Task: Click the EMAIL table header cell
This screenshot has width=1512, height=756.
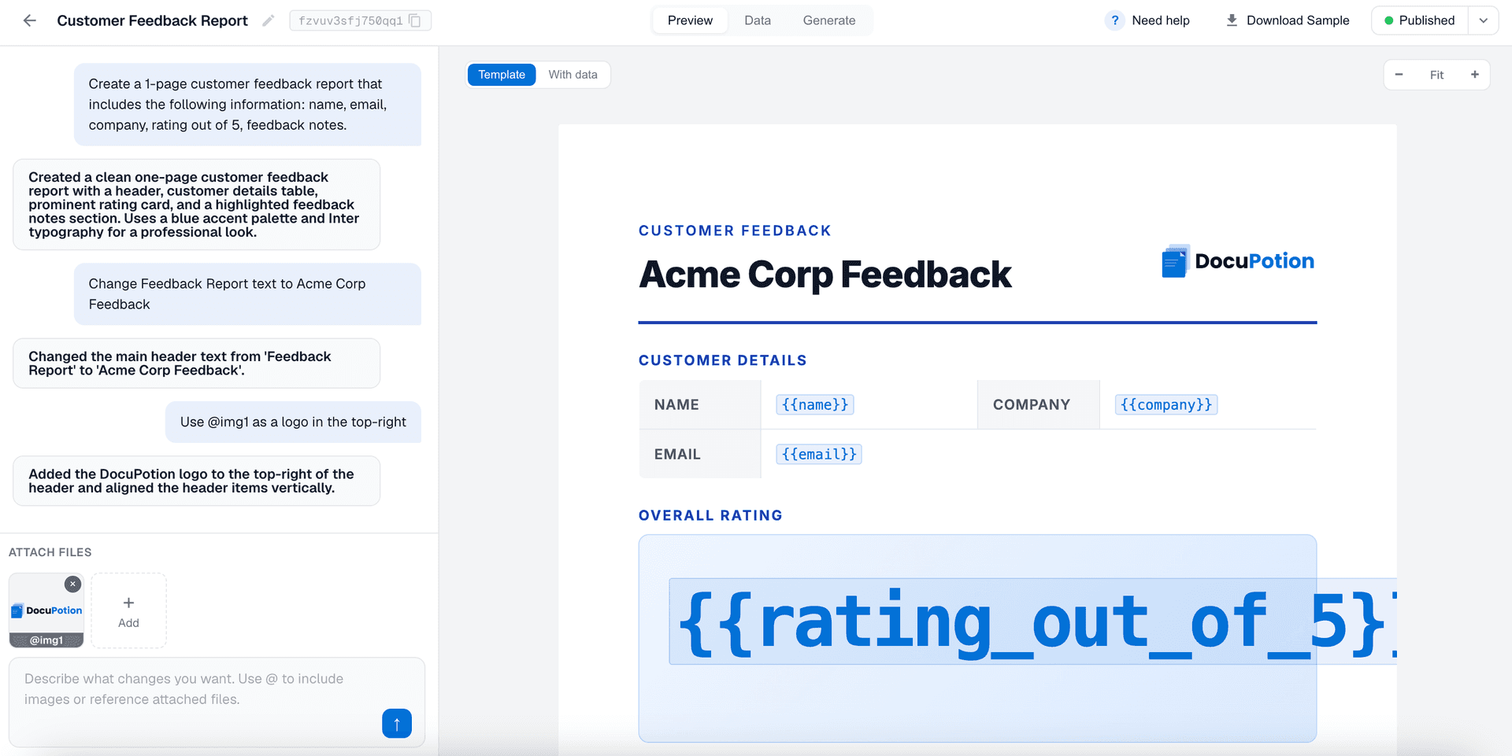Action: coord(700,454)
